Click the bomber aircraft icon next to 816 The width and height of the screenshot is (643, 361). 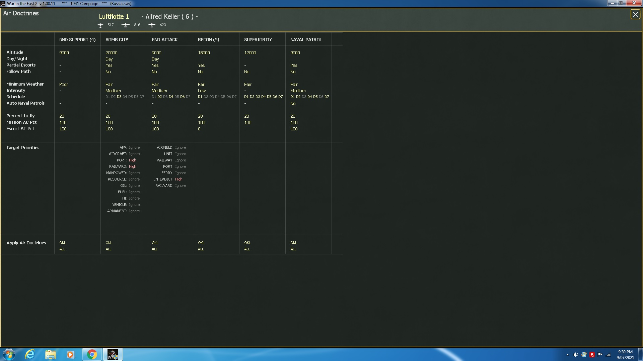126,25
